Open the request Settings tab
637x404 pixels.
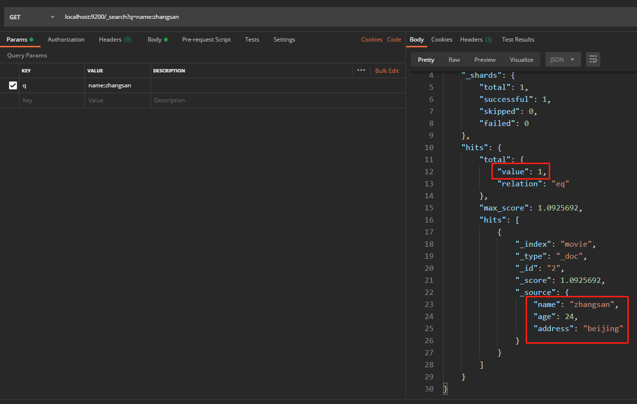pos(284,40)
